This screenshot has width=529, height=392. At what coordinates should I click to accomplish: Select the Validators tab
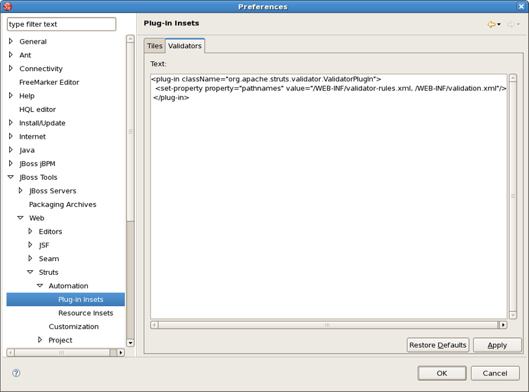[x=184, y=46]
